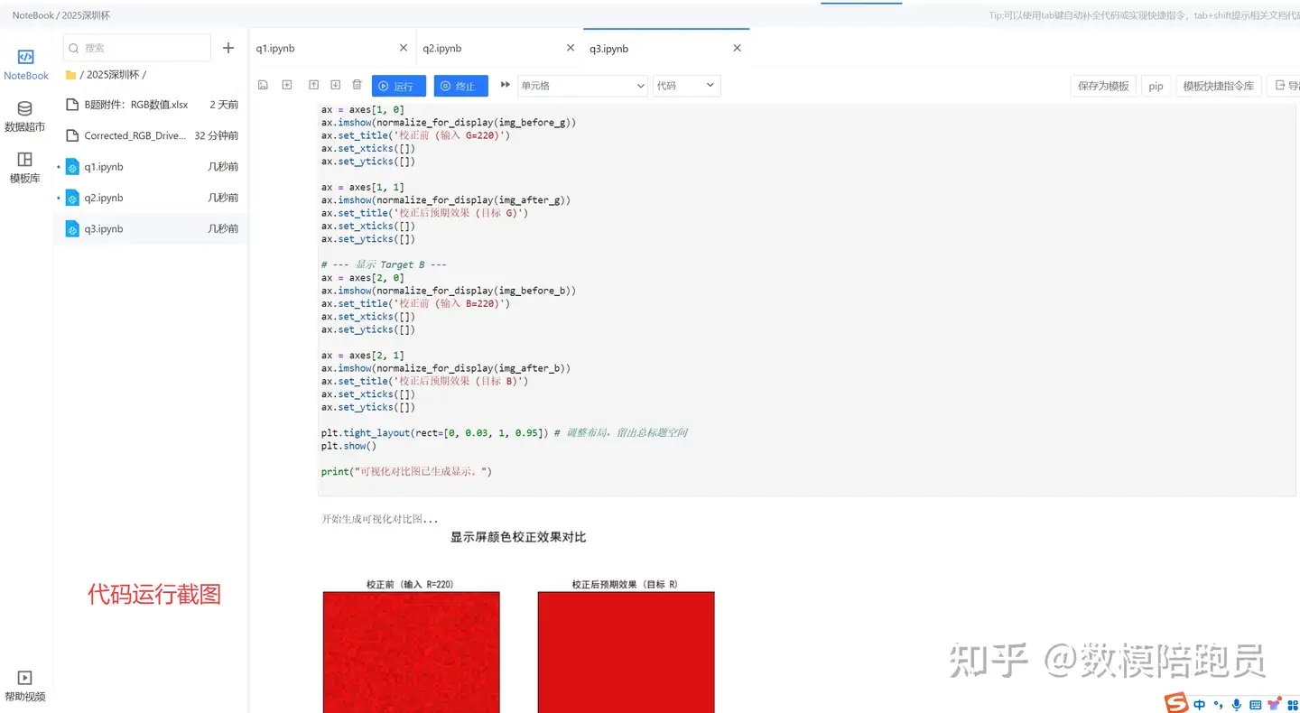
Task: Open the 单元格 dropdown
Action: [582, 86]
